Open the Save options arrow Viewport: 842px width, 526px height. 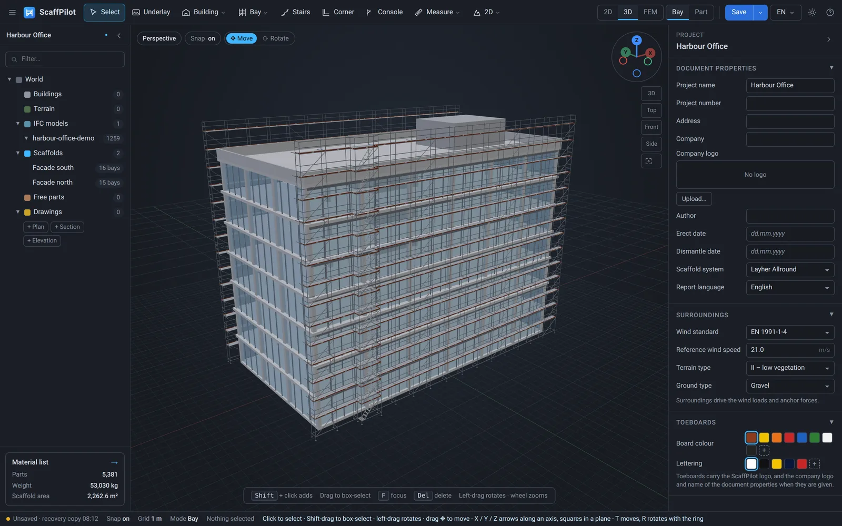click(760, 12)
